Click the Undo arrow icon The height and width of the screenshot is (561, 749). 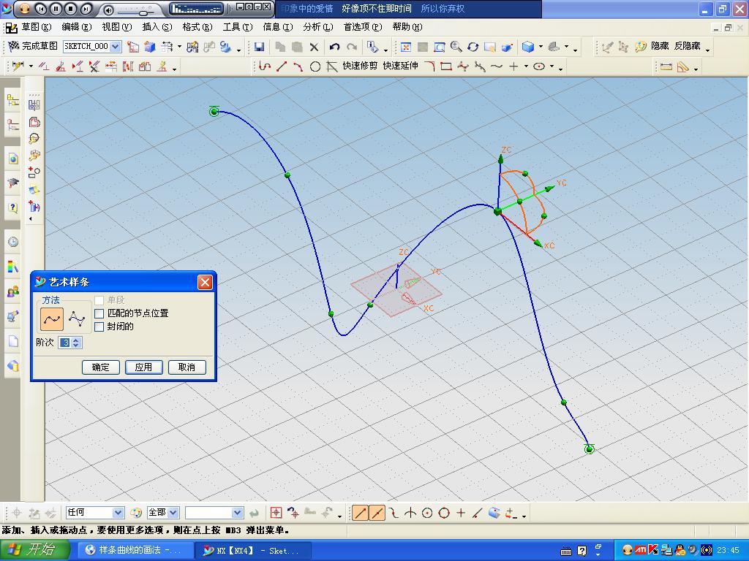tap(334, 47)
